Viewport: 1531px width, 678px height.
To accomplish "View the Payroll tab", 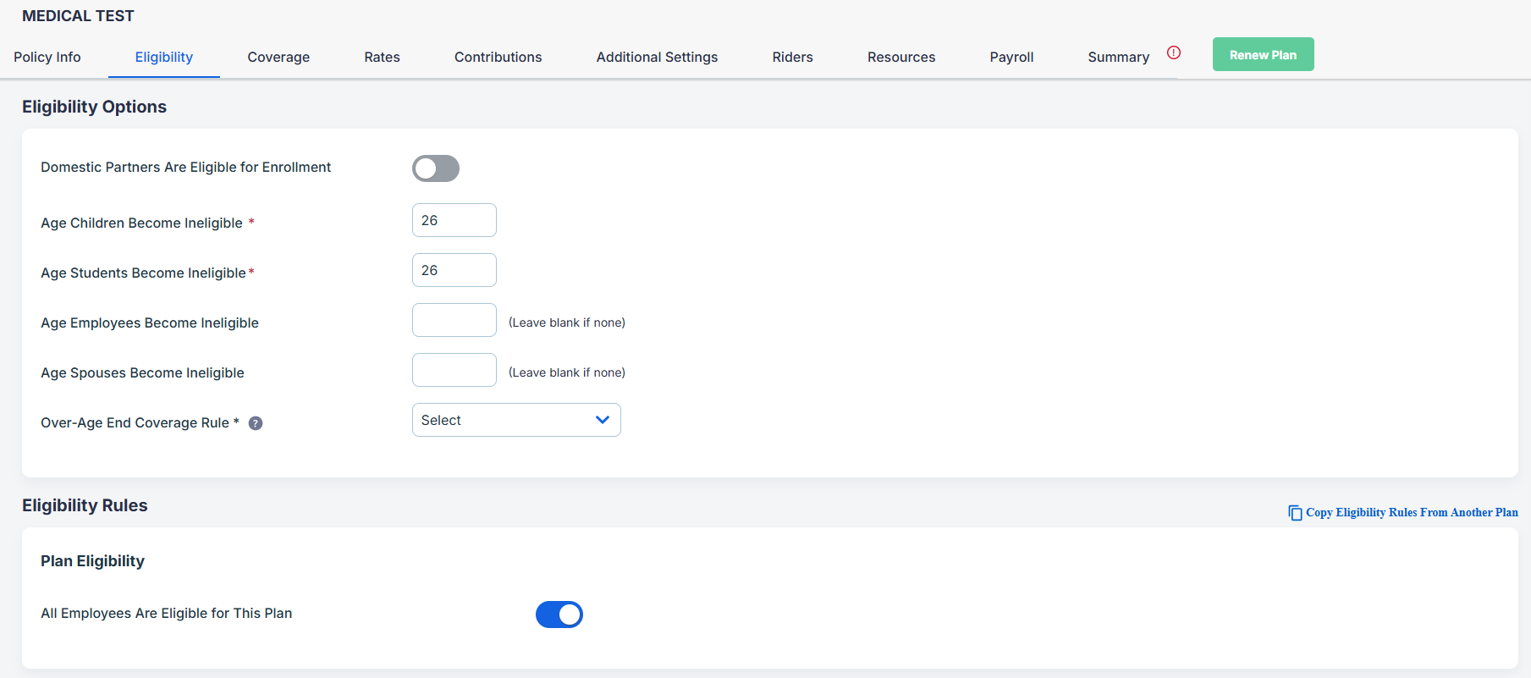I will coord(1011,57).
